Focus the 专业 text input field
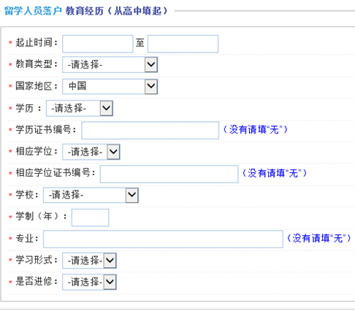This screenshot has width=355, height=311. 163,239
